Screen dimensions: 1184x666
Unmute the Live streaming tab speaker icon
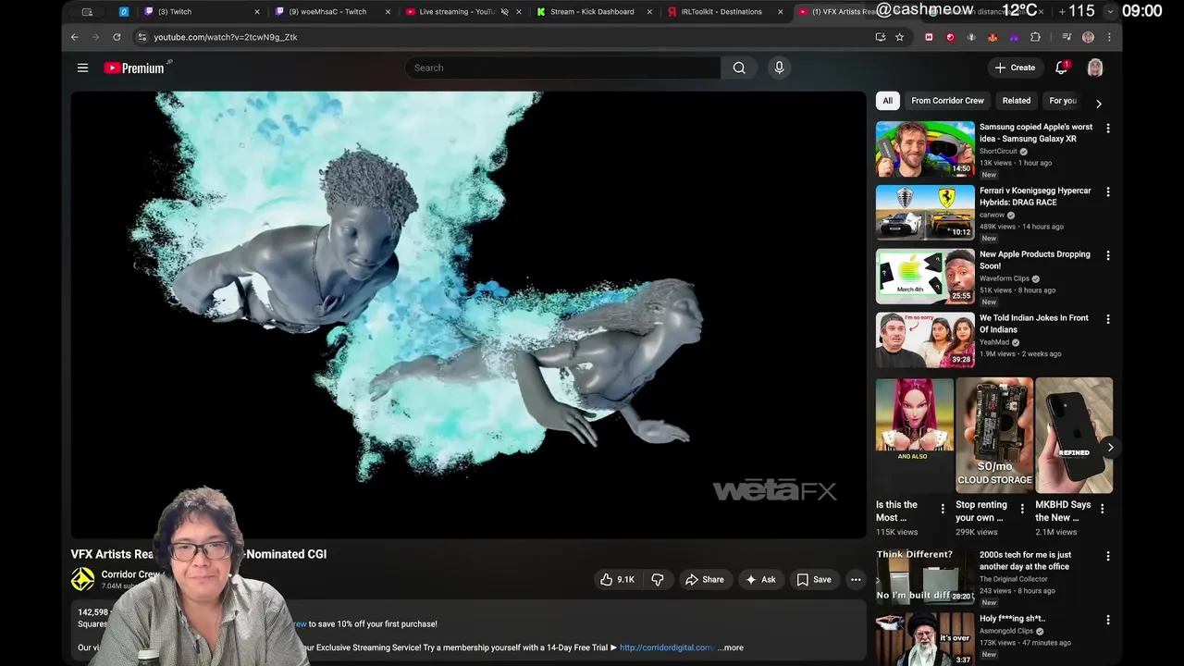(x=504, y=12)
